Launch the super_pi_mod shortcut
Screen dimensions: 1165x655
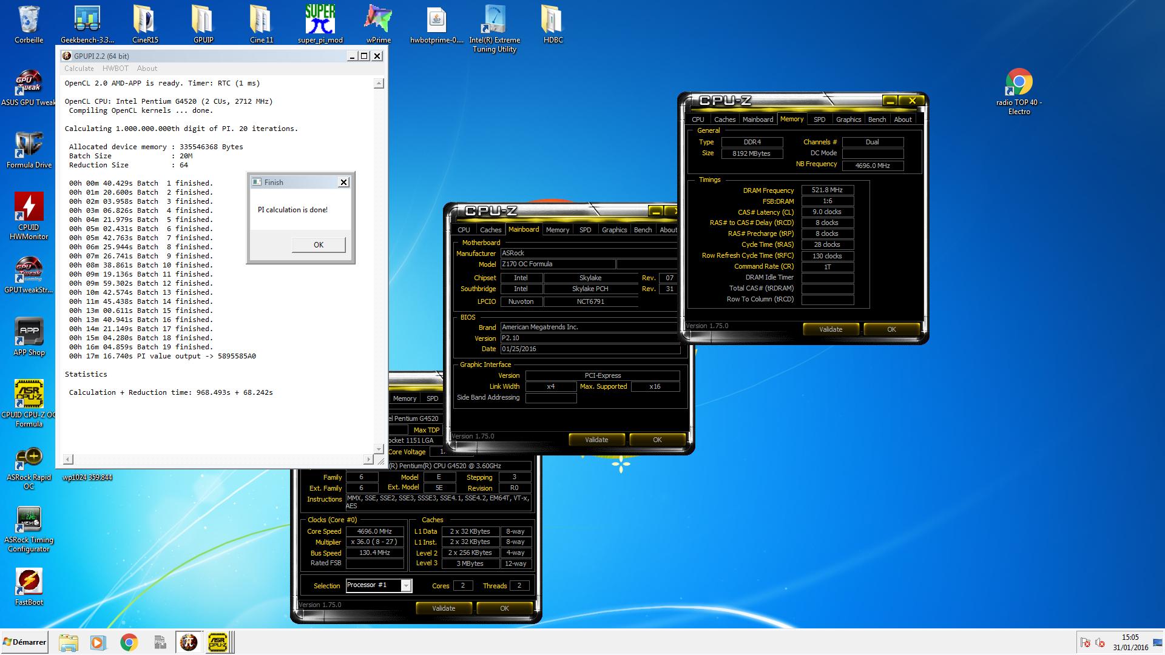320,23
